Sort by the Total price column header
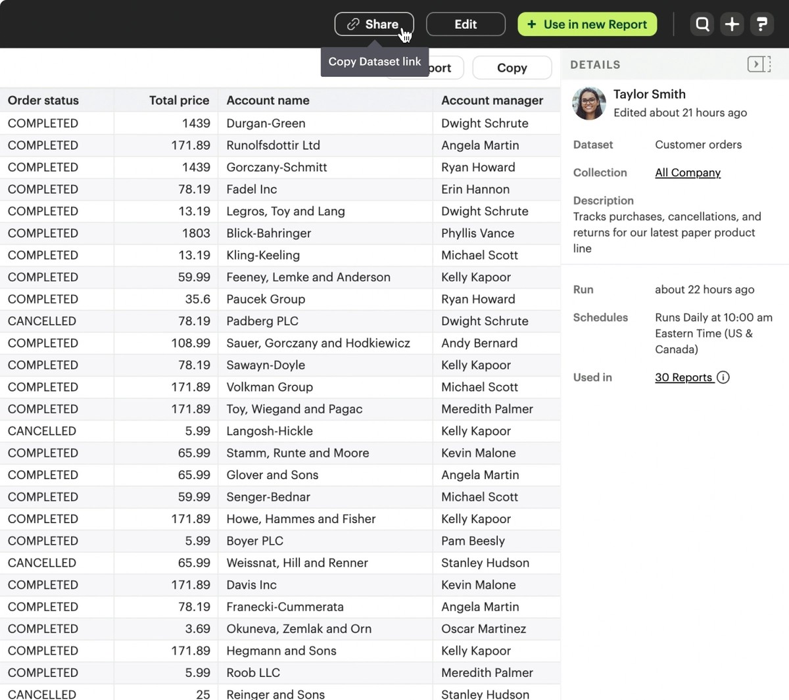Screen dimensions: 789x700 pos(179,100)
